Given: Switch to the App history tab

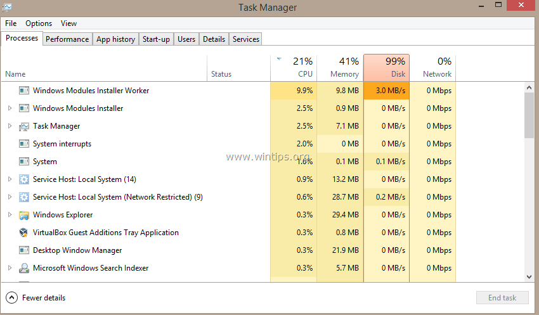Looking at the screenshot, I should 115,39.
